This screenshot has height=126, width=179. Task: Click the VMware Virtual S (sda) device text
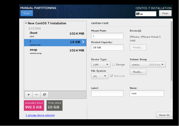pyautogui.click(x=145, y=39)
